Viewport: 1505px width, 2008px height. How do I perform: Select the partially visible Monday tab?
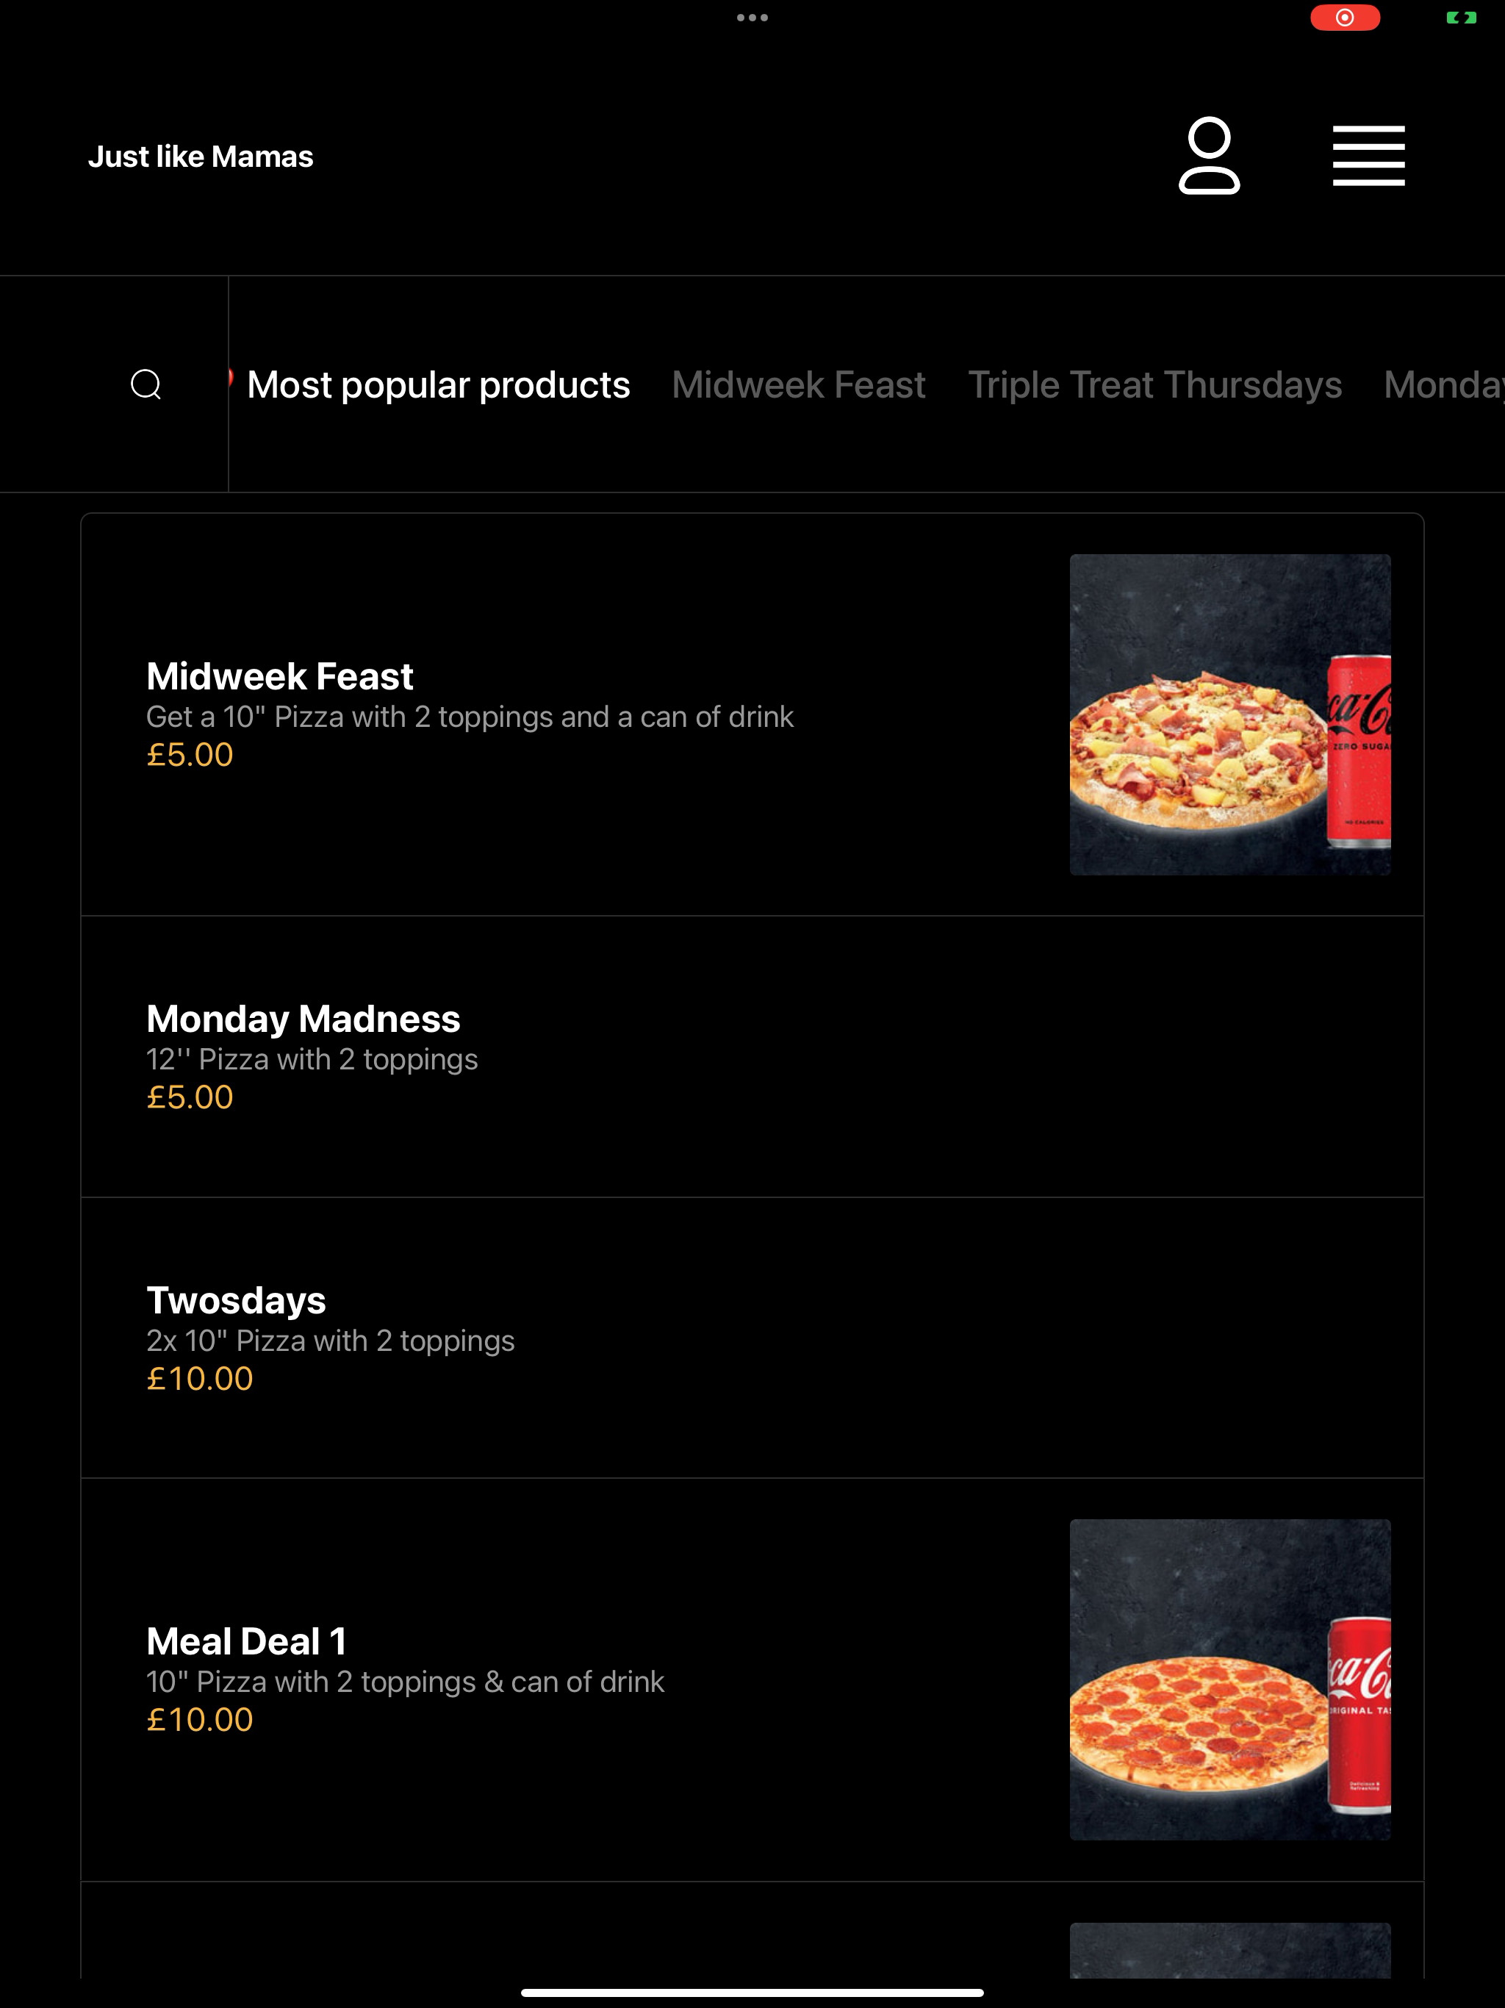click(x=1443, y=384)
